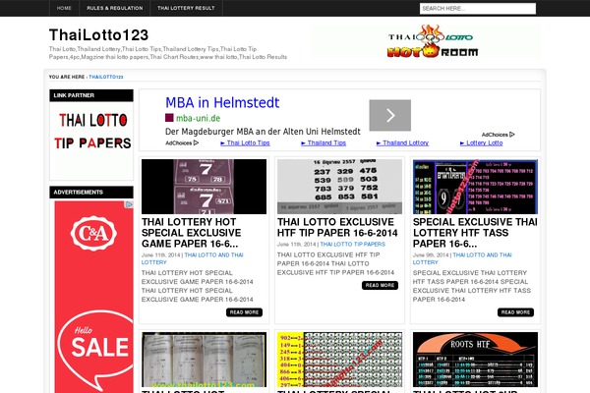This screenshot has width=590, height=393.
Task: Click the THAILOTTO123 breadcrumb link
Action: coord(106,77)
